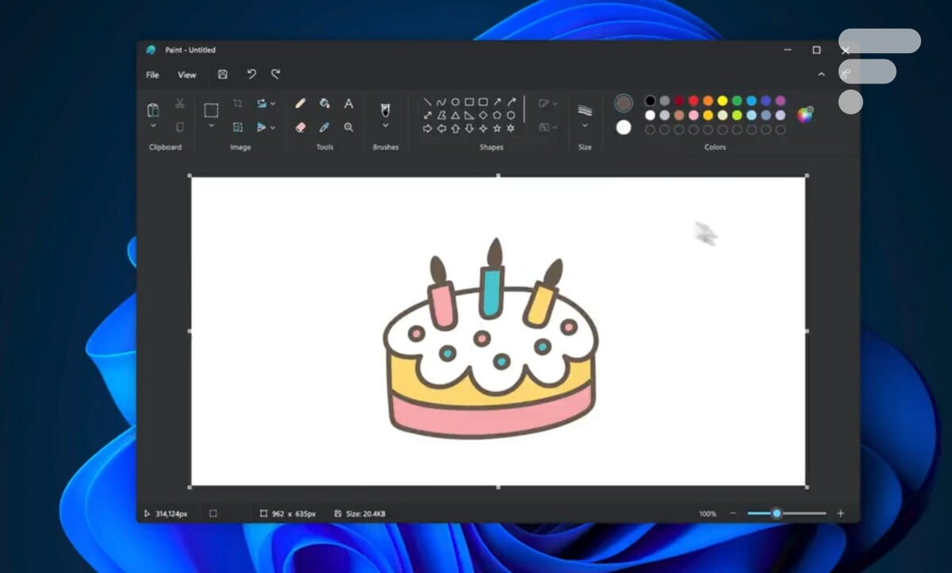Choose the Eraser tool
Viewport: 952px width, 573px height.
click(301, 127)
